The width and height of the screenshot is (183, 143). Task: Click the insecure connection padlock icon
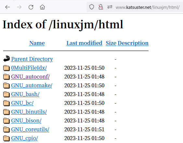coord(101,7)
